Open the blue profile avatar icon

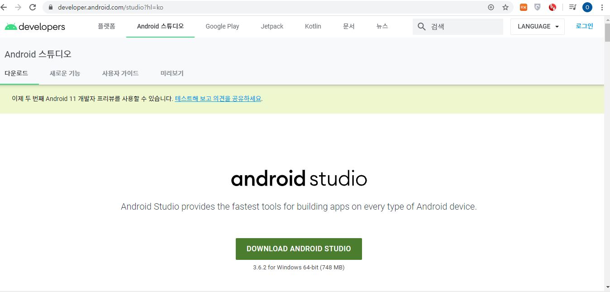587,7
